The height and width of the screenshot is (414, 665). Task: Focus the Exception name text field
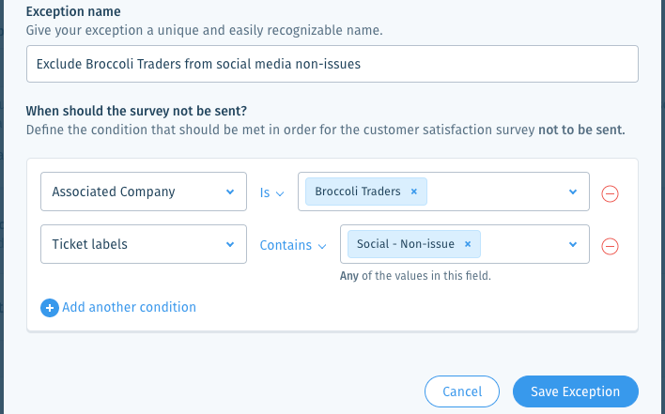[x=332, y=64]
